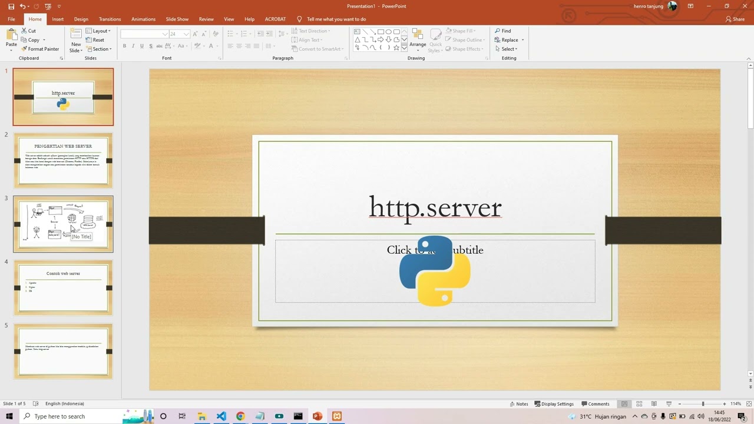Open font size dropdown showing 24
This screenshot has height=424, width=754.
[x=186, y=34]
